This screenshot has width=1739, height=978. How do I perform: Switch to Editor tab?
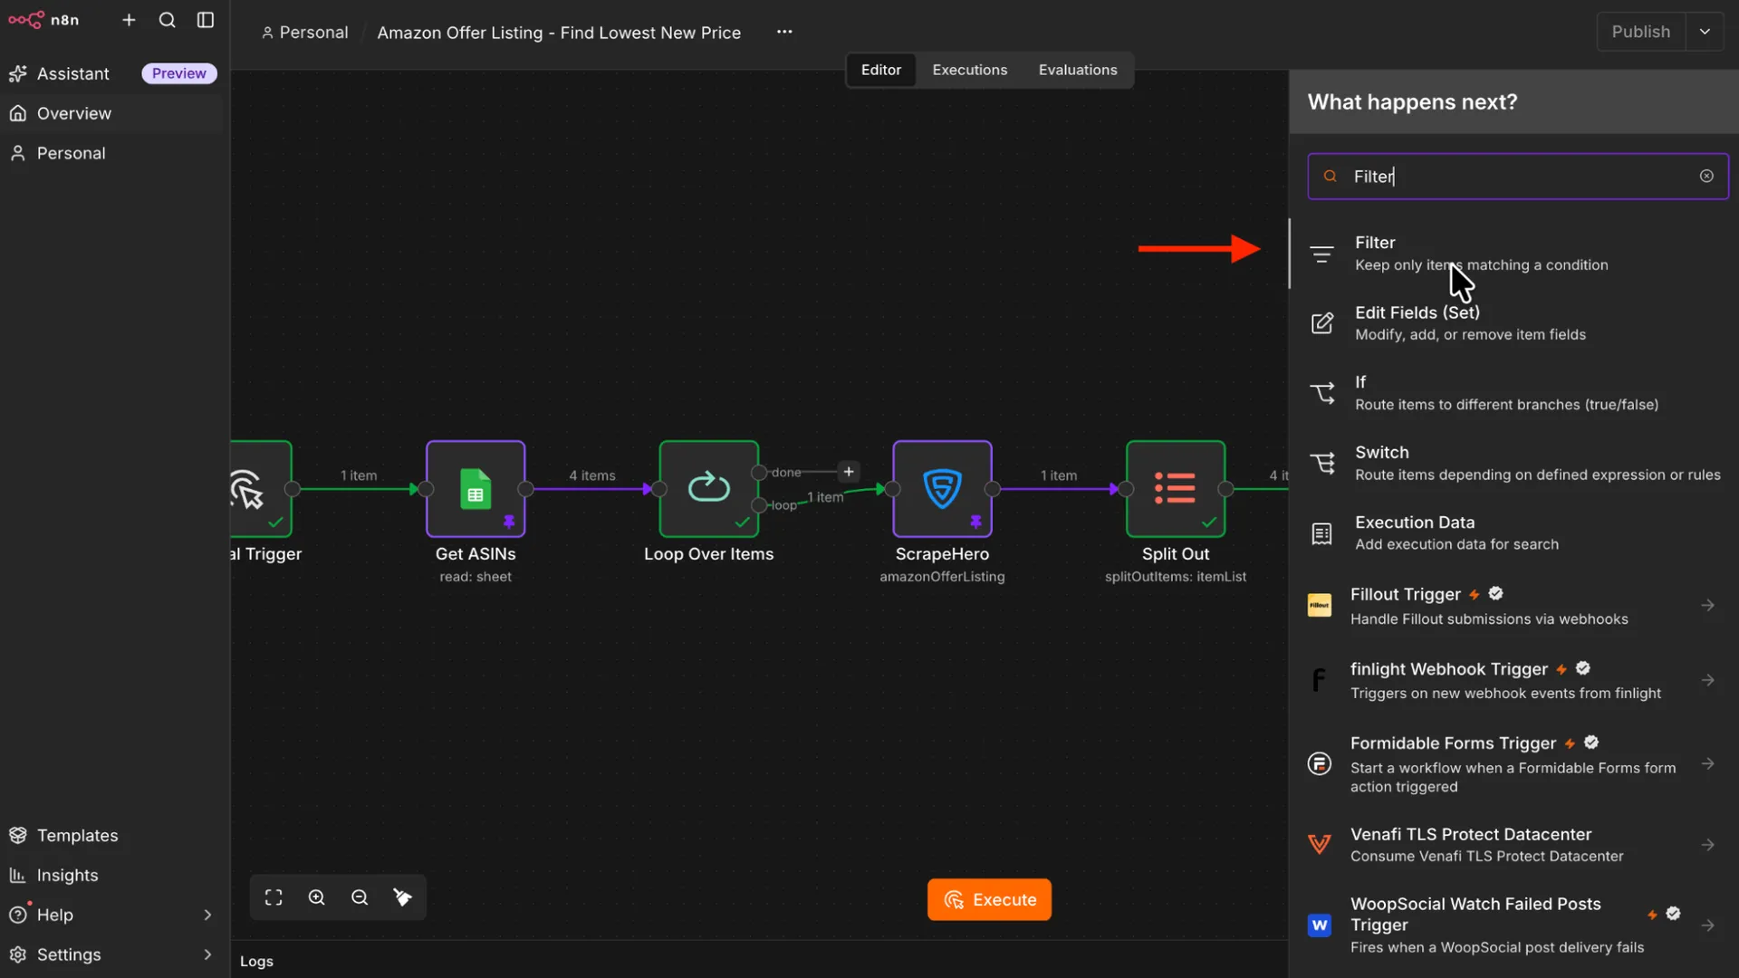880,70
